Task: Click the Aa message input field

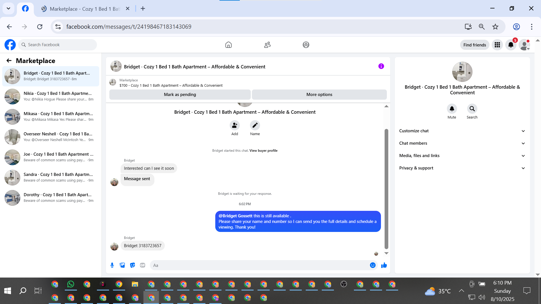Action: click(259, 265)
